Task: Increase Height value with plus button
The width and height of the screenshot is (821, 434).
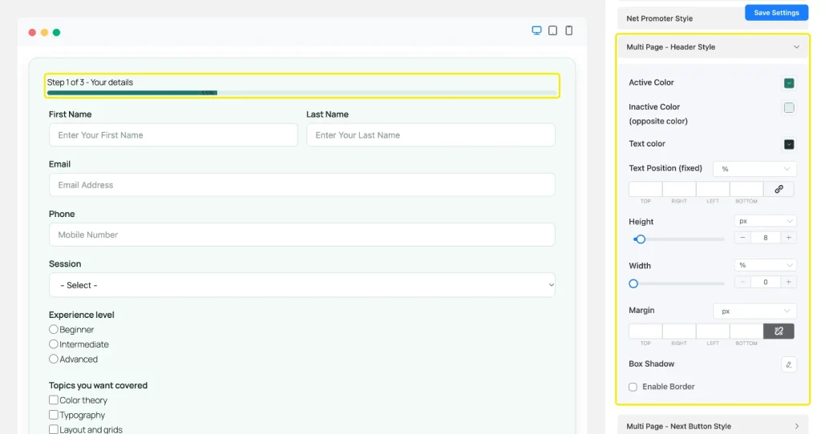Action: [x=789, y=238]
